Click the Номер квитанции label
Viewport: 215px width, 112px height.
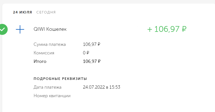pyautogui.click(x=52, y=96)
